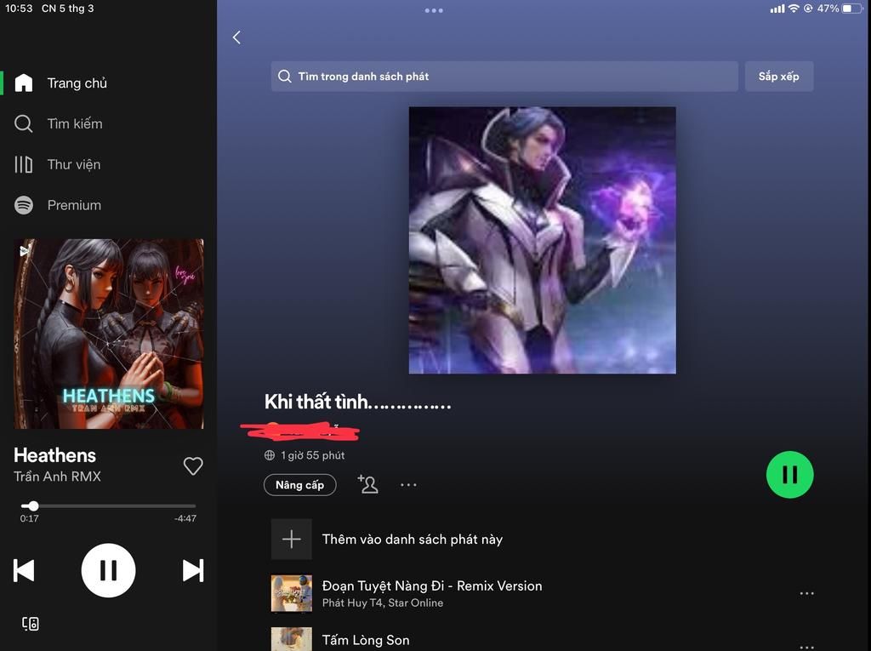Open options for Đoạn Tuyệt Nàng Đi
Screen dimensions: 871x651
click(x=806, y=594)
